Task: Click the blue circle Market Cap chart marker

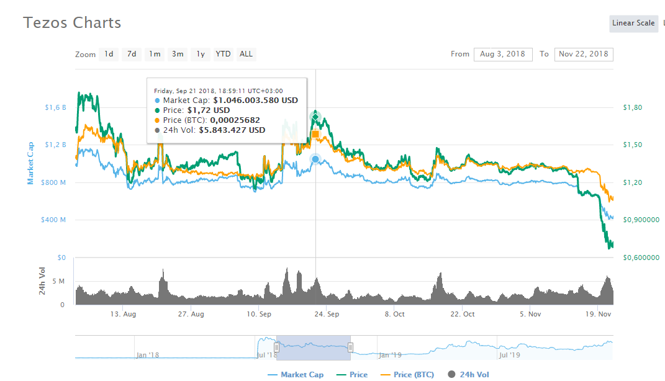Action: 315,159
